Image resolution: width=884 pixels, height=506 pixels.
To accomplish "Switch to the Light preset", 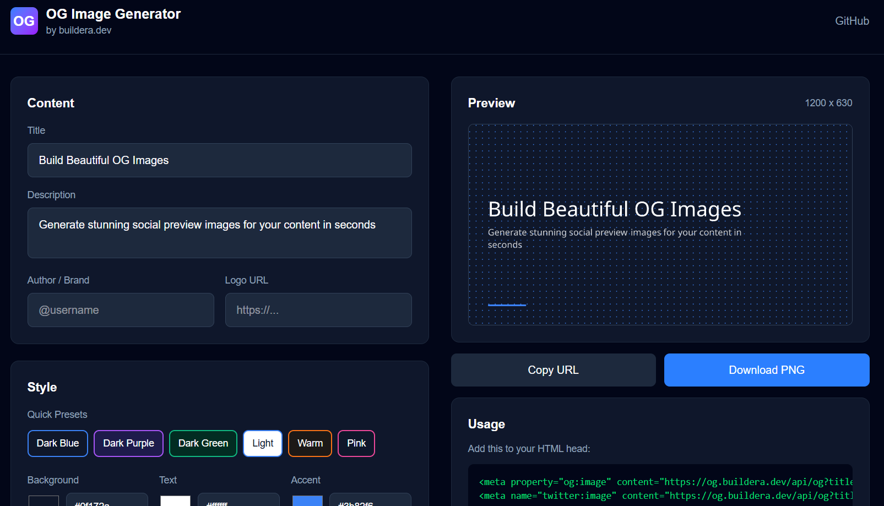I will pyautogui.click(x=263, y=443).
